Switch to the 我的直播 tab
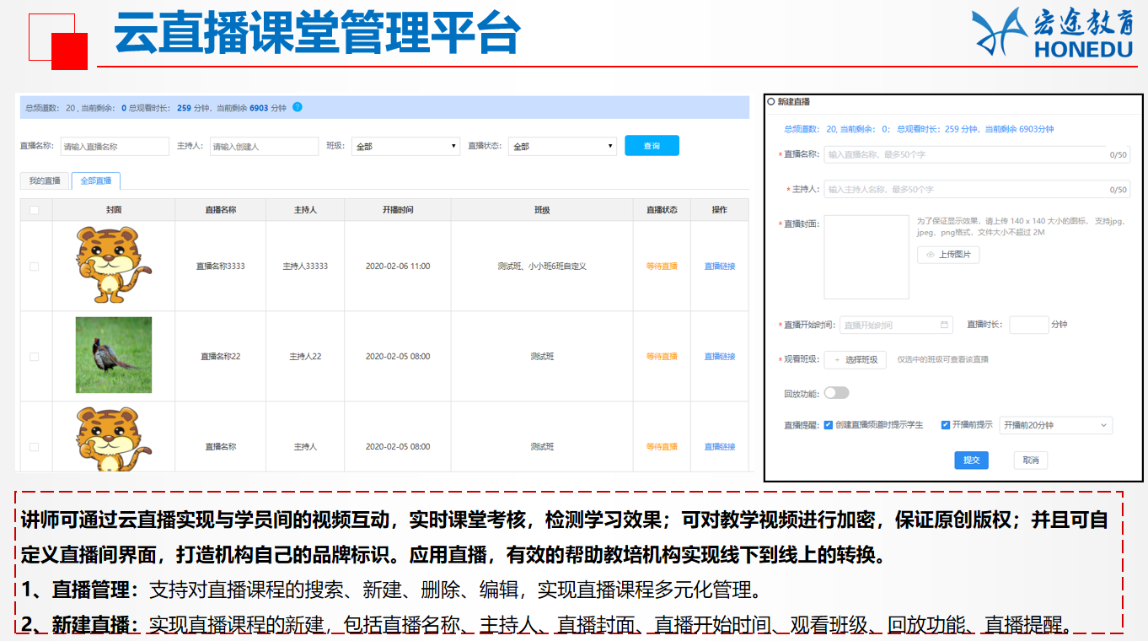The height and width of the screenshot is (641, 1148). [x=45, y=180]
